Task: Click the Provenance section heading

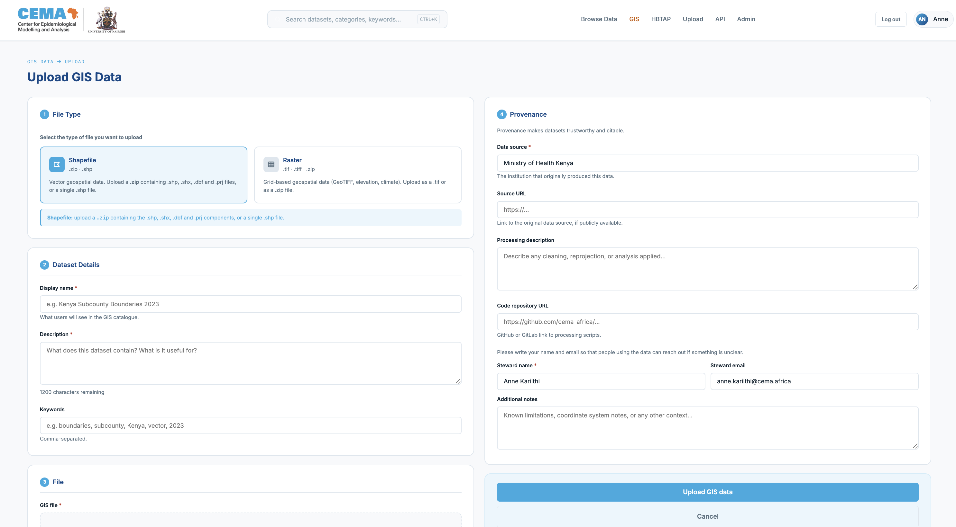Action: [528, 114]
